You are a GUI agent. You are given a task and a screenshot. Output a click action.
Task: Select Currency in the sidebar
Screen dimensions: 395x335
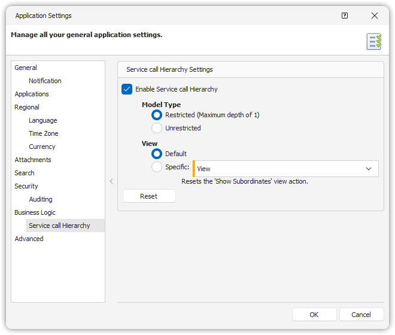tap(42, 147)
